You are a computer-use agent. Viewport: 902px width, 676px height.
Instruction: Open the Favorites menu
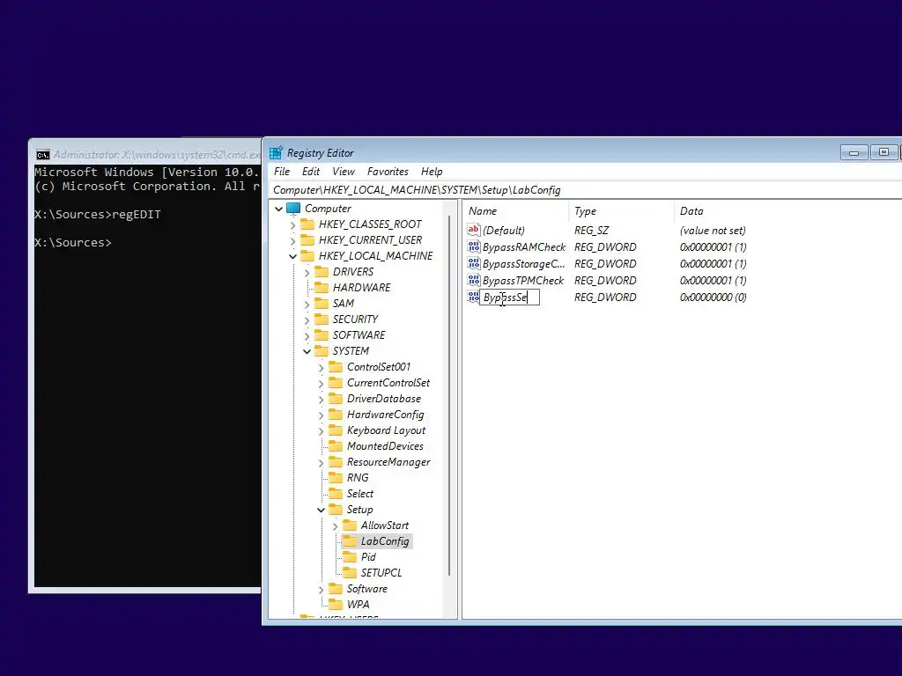pos(388,172)
